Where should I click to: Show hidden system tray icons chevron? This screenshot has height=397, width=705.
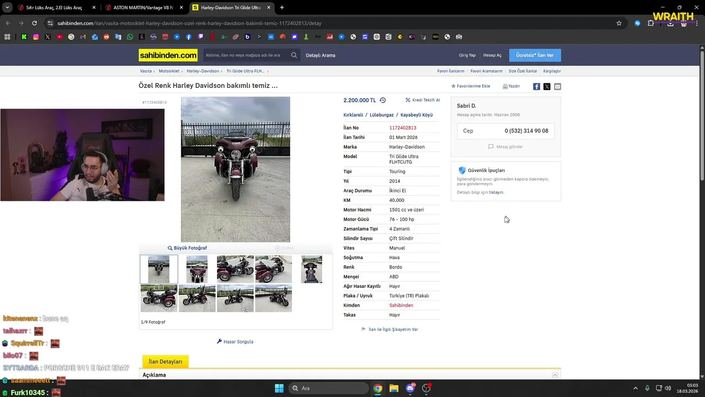635,388
